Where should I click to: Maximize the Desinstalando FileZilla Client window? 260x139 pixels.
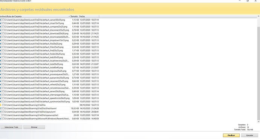pos(248,1)
